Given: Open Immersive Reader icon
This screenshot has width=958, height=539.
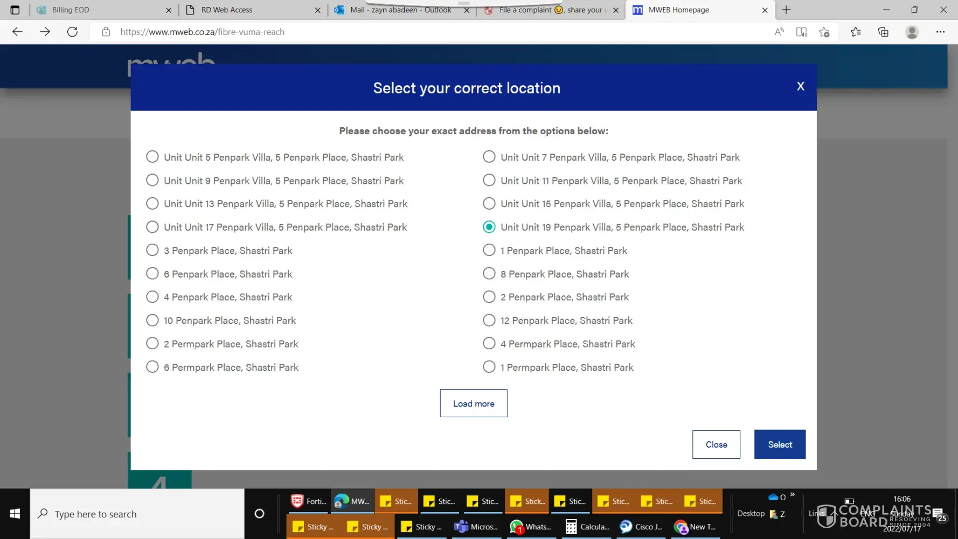Looking at the screenshot, I should pos(801,32).
